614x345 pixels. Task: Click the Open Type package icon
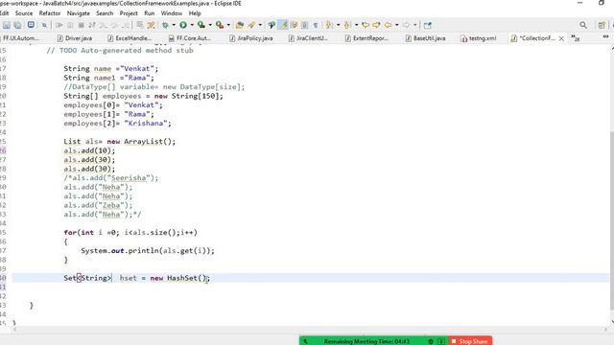240,25
